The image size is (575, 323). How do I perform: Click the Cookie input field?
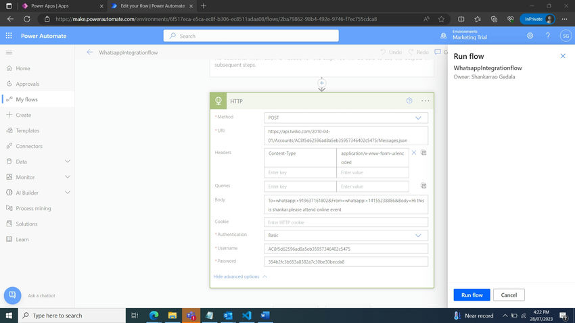click(x=346, y=222)
